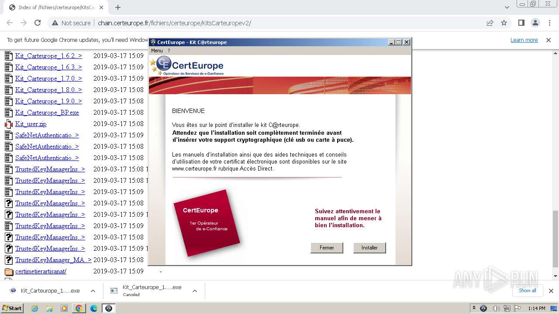Viewport: 559px width, 314px height.
Task: Click Not secure site info indicator
Action: [x=71, y=23]
